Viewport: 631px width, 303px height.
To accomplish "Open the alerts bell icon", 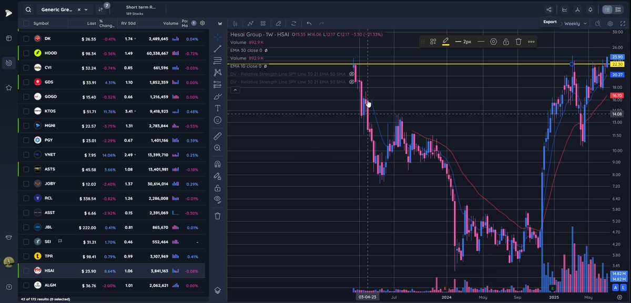I will [591, 9].
